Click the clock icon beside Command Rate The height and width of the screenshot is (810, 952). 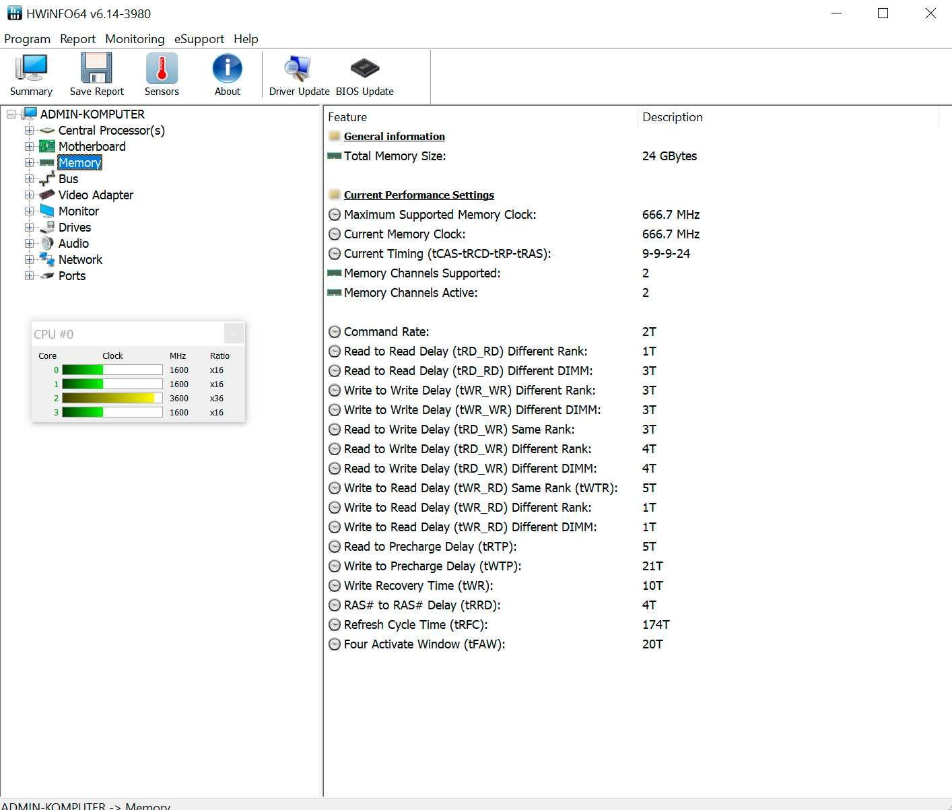(x=335, y=331)
